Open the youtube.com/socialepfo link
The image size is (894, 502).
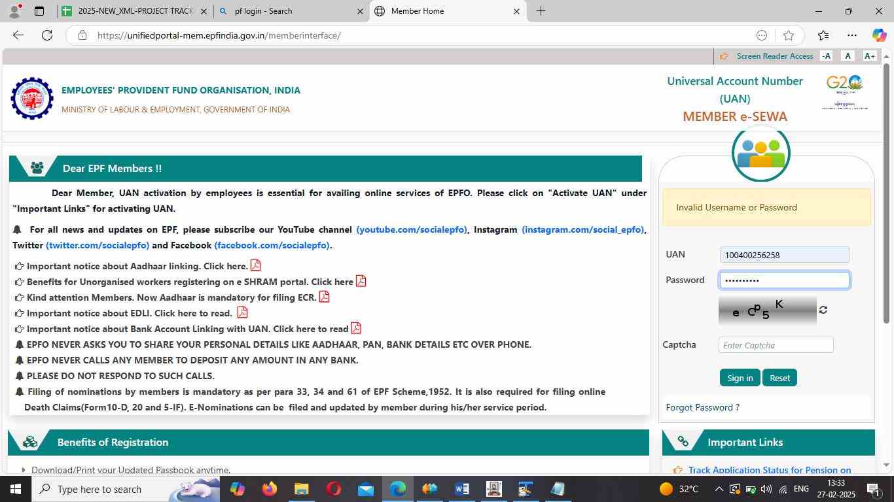coord(412,229)
